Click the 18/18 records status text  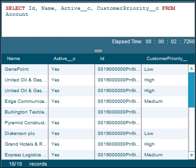28,164
